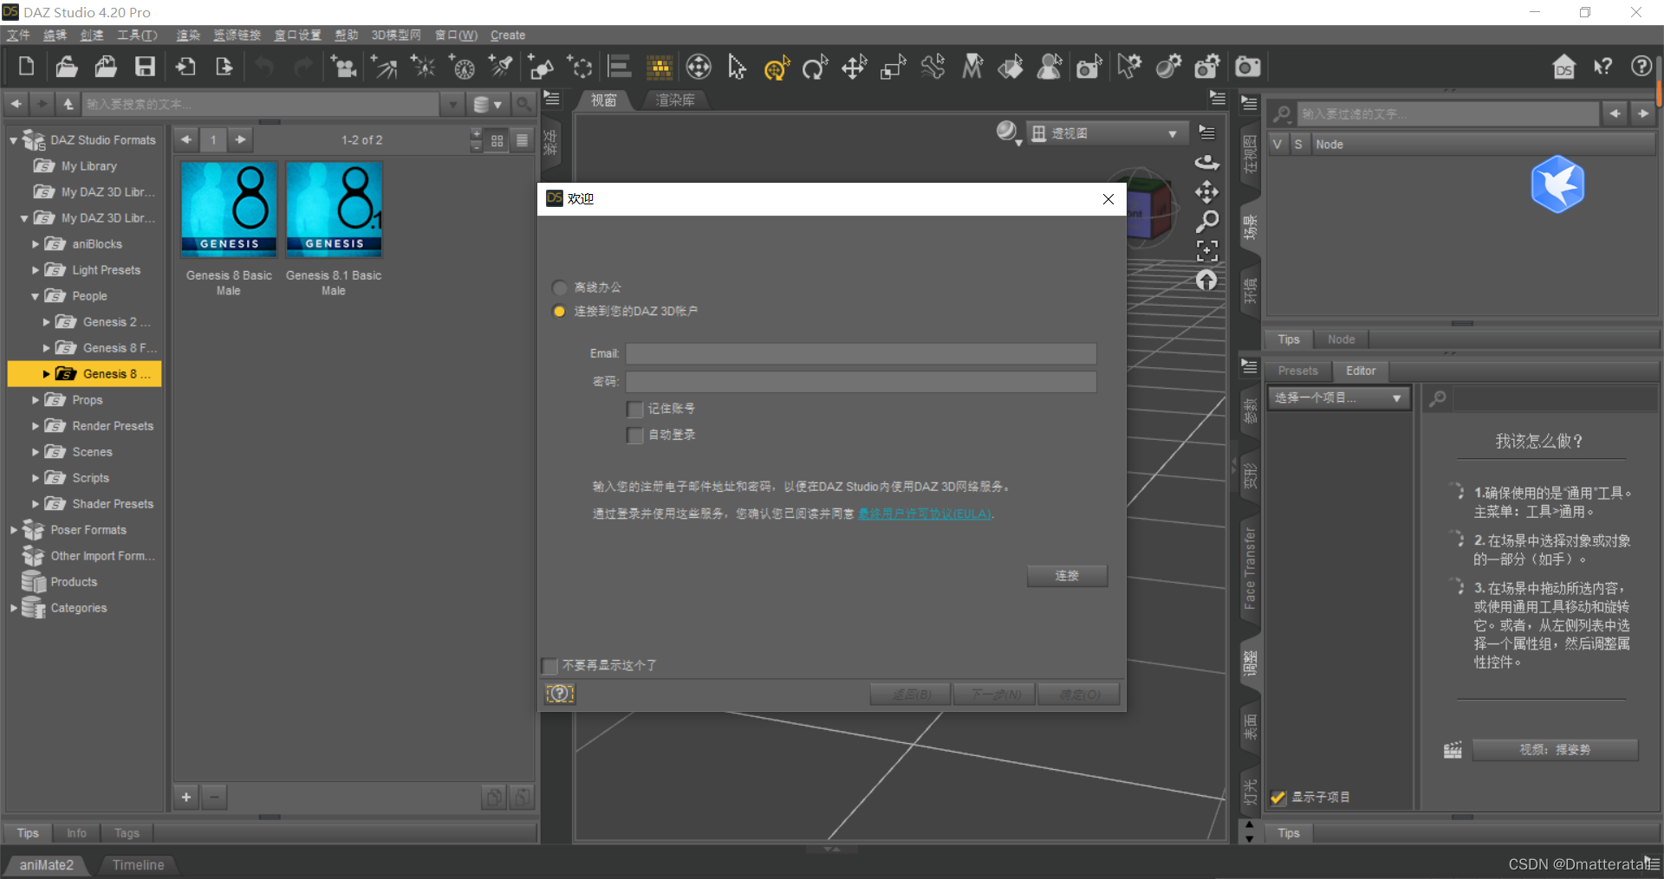This screenshot has width=1664, height=879.
Task: Open render settings via camera-gear icon
Action: click(x=1207, y=67)
